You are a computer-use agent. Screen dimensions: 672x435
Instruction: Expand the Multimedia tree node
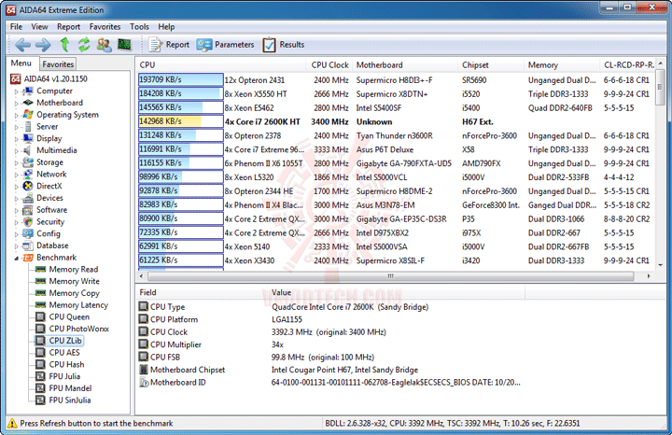pos(16,151)
